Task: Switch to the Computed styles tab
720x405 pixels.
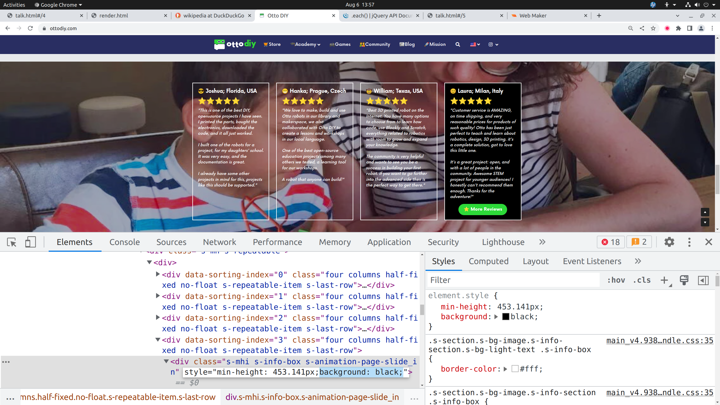Action: tap(489, 261)
